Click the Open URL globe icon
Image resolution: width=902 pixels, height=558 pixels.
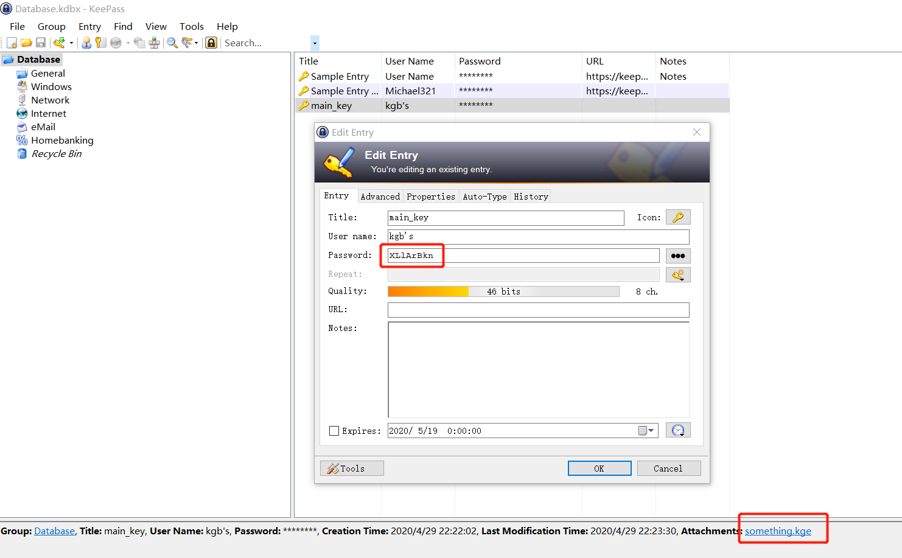[x=116, y=43]
